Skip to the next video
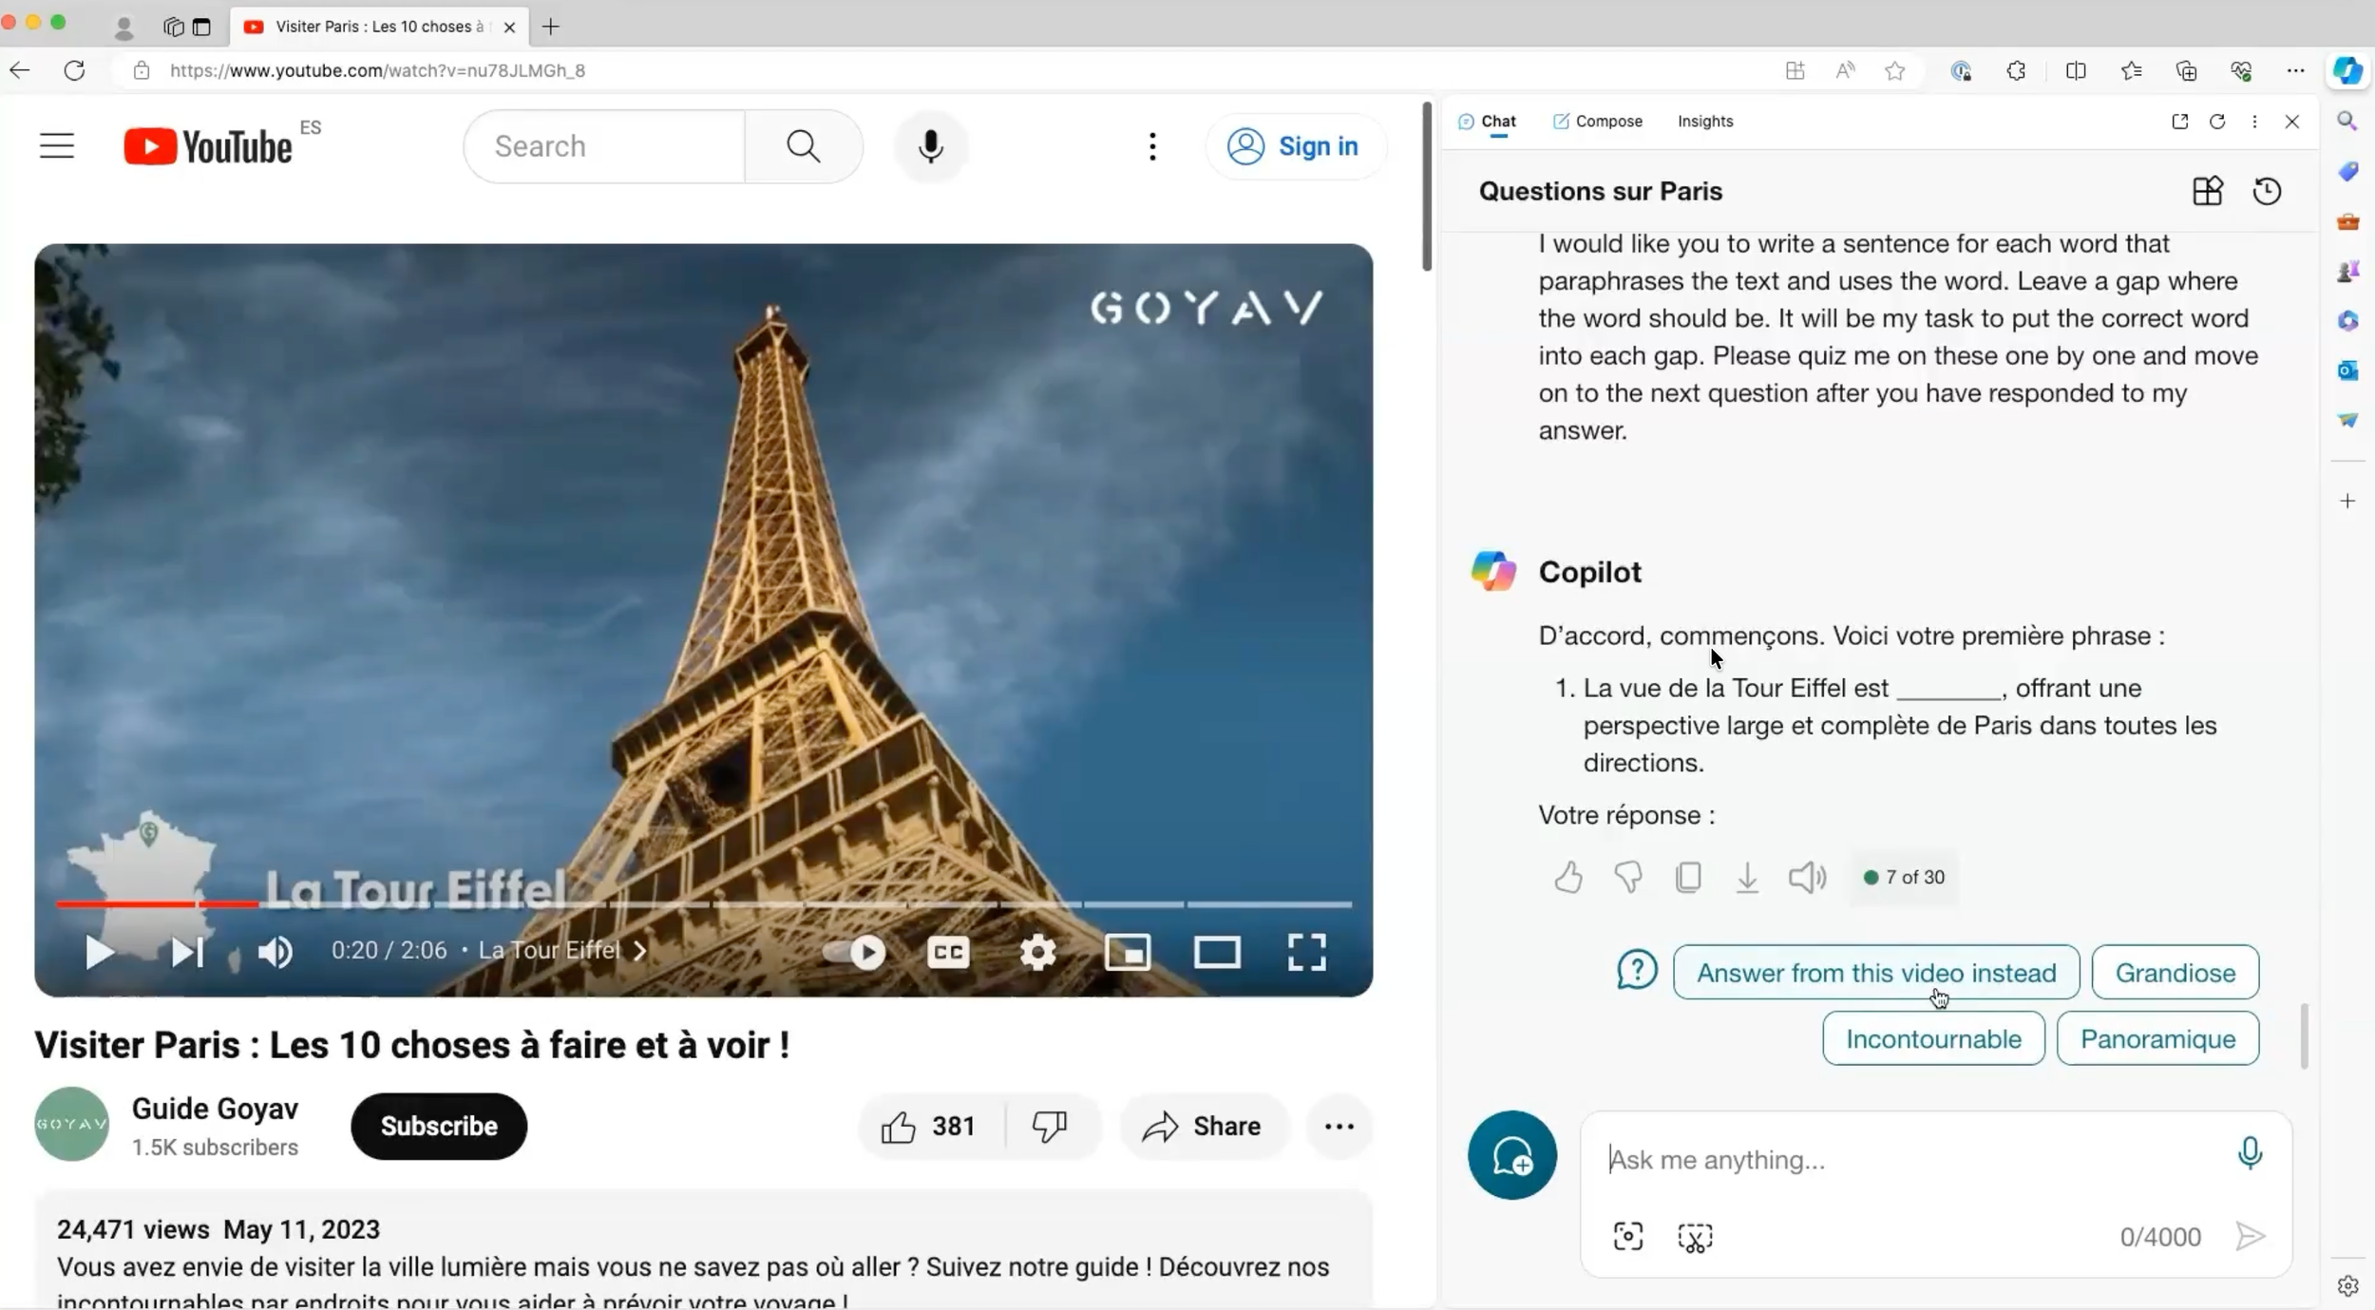The image size is (2375, 1310). pyautogui.click(x=187, y=952)
